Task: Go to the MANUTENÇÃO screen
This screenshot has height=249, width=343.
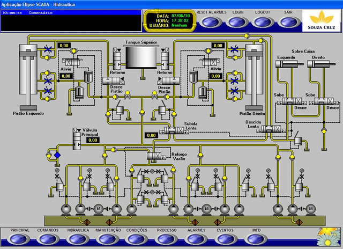Action: tap(107, 239)
